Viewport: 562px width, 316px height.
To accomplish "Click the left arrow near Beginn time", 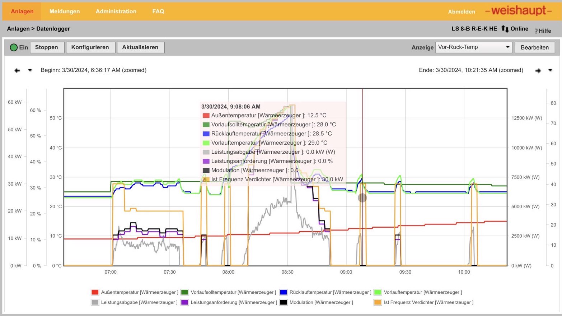I will click(x=17, y=70).
